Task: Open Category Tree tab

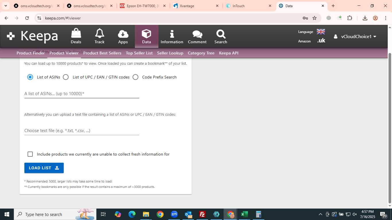Action: pyautogui.click(x=201, y=53)
